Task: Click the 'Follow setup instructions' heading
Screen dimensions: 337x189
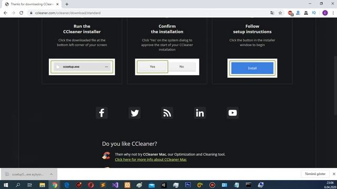Action: tap(252, 29)
